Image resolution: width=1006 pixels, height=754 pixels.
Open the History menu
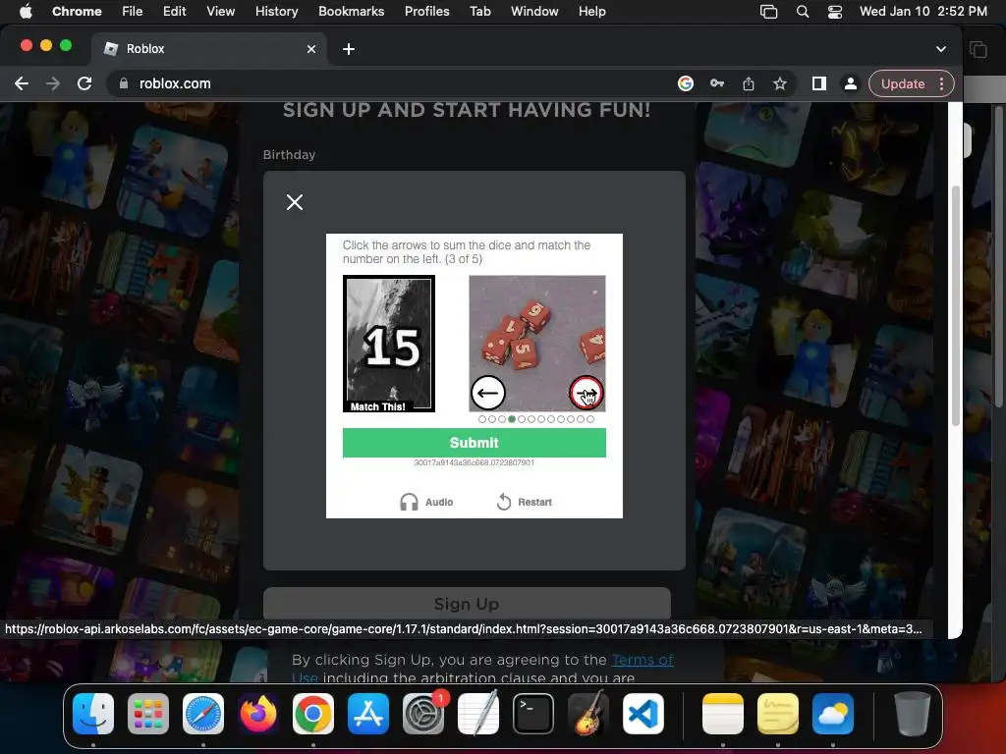pos(276,12)
